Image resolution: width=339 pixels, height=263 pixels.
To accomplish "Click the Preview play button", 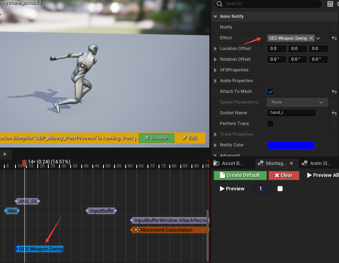I will 232,189.
